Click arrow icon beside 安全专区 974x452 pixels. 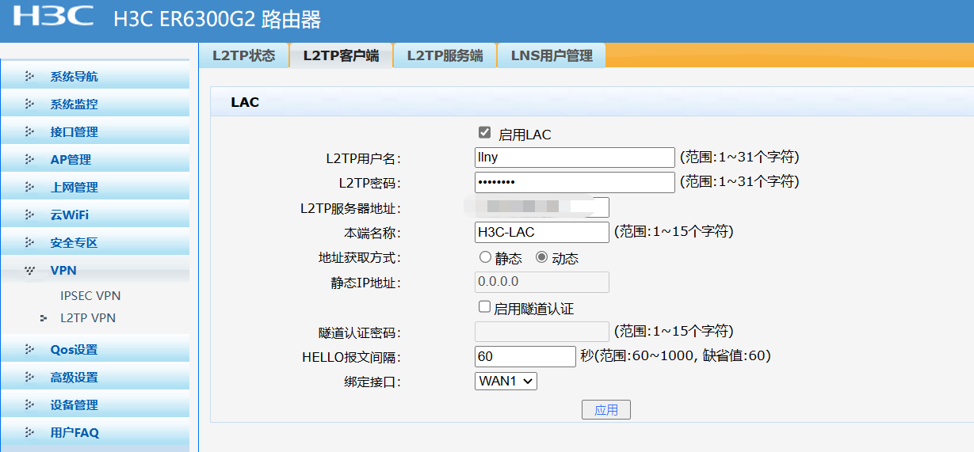click(x=30, y=243)
